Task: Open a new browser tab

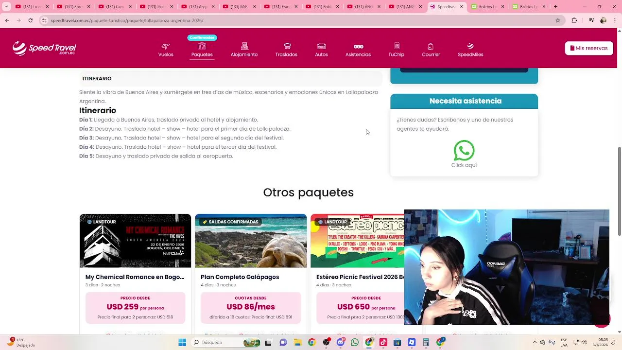Action: point(555,7)
